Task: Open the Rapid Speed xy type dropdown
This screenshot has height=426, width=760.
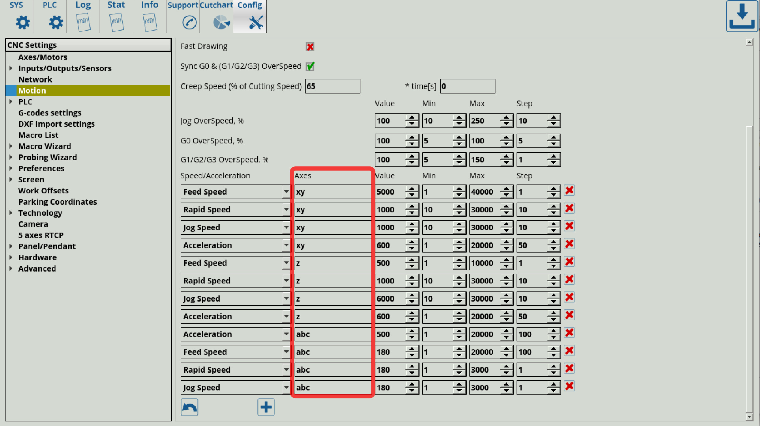Action: coord(286,210)
